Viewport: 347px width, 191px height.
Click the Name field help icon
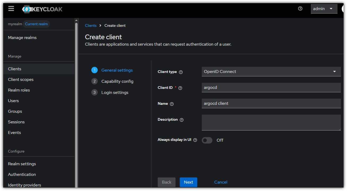tap(172, 104)
